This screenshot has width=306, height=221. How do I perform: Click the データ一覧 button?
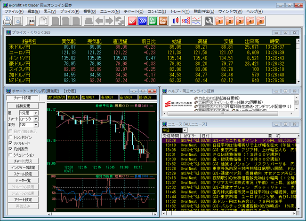coord(23,180)
